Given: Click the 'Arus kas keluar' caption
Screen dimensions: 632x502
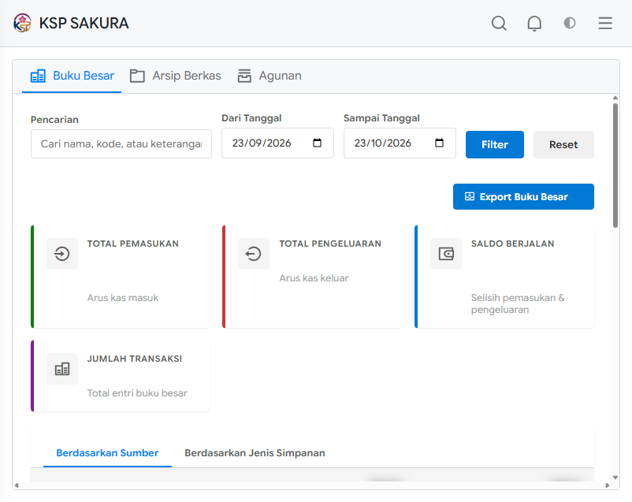Looking at the screenshot, I should click(x=314, y=278).
